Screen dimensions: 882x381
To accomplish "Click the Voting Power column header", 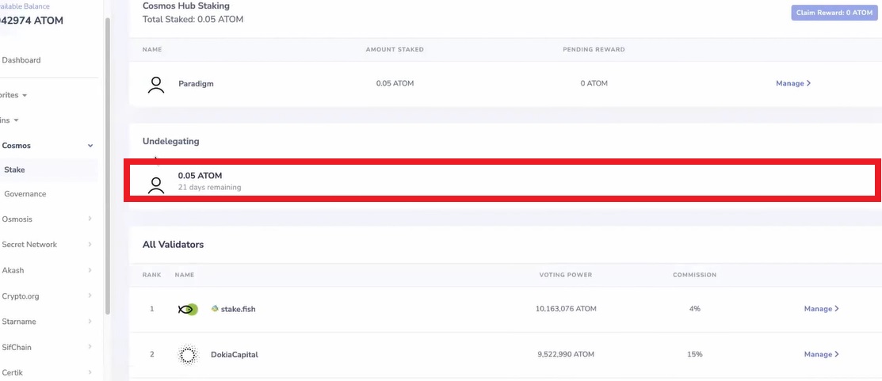I will pyautogui.click(x=566, y=275).
